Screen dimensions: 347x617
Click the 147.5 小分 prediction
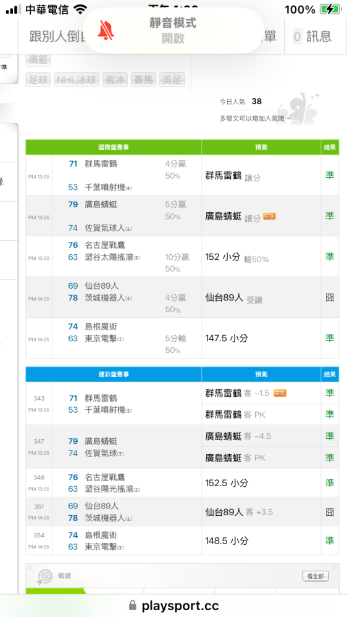pyautogui.click(x=227, y=338)
